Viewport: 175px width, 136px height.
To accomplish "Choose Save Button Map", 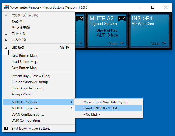I will pyautogui.click(x=39, y=68).
